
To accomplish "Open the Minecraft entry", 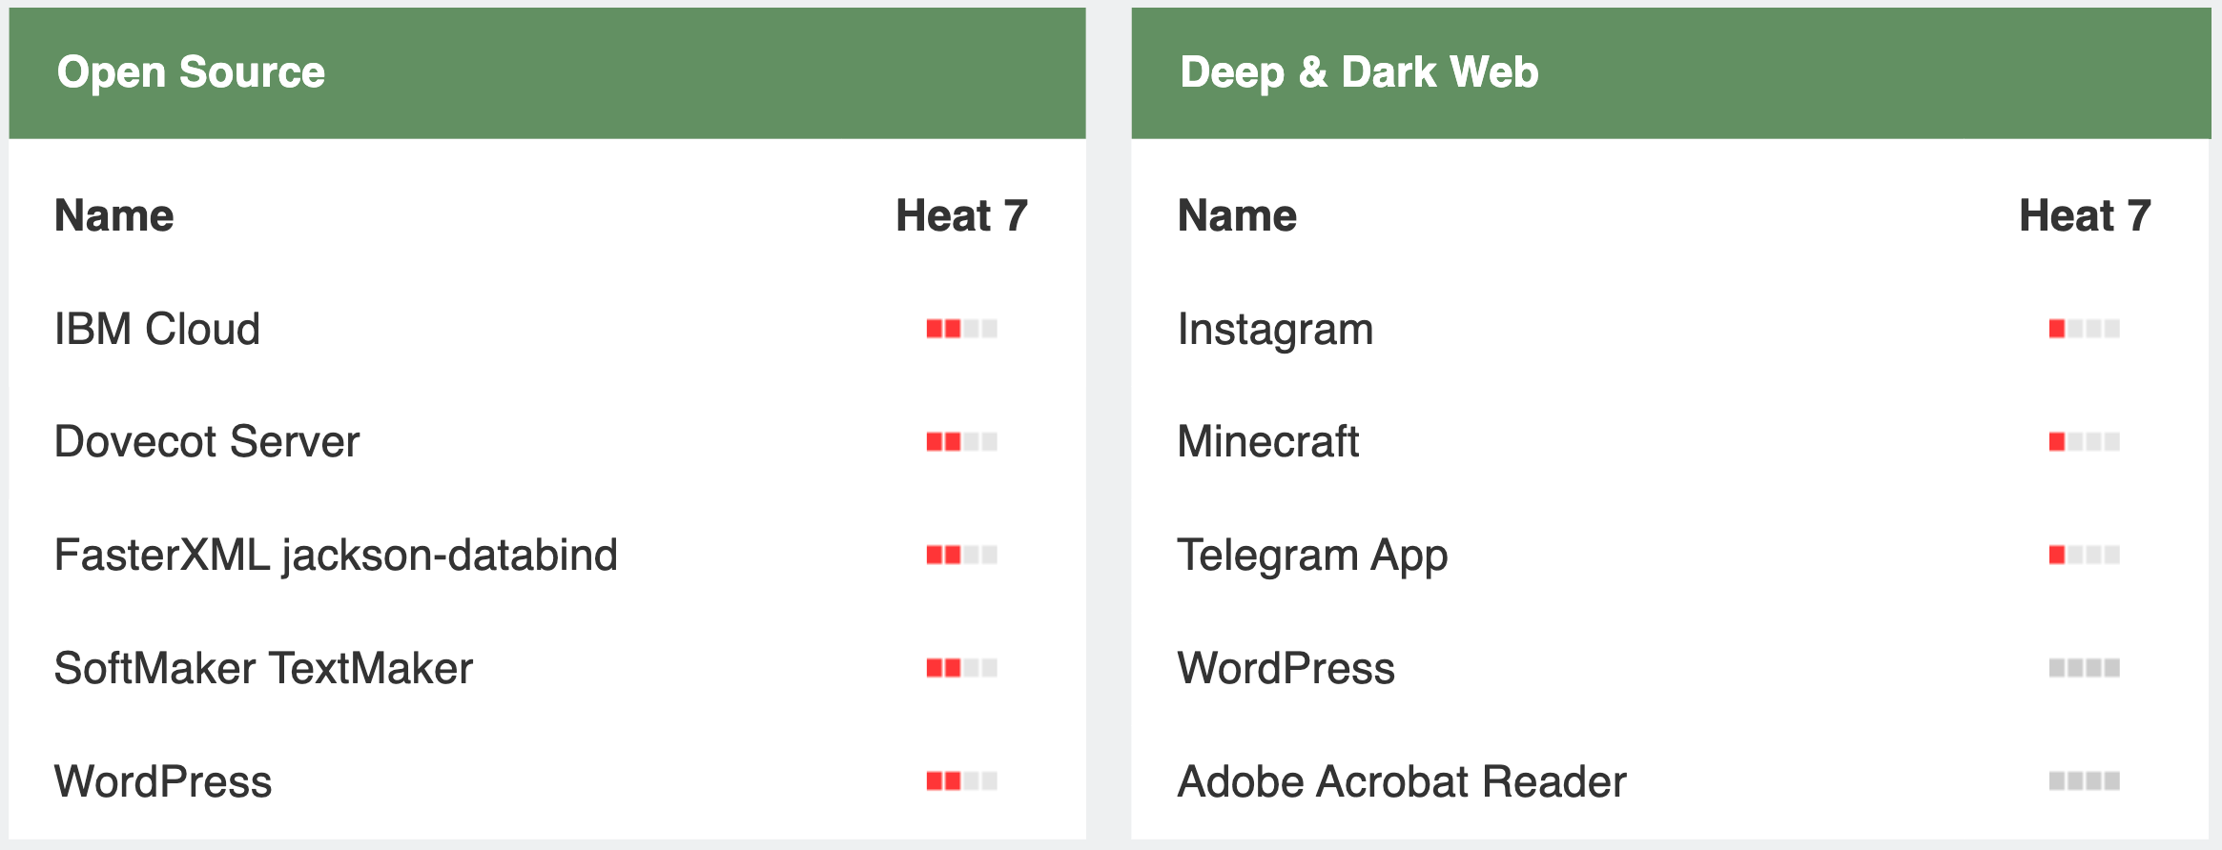I will tap(1268, 442).
